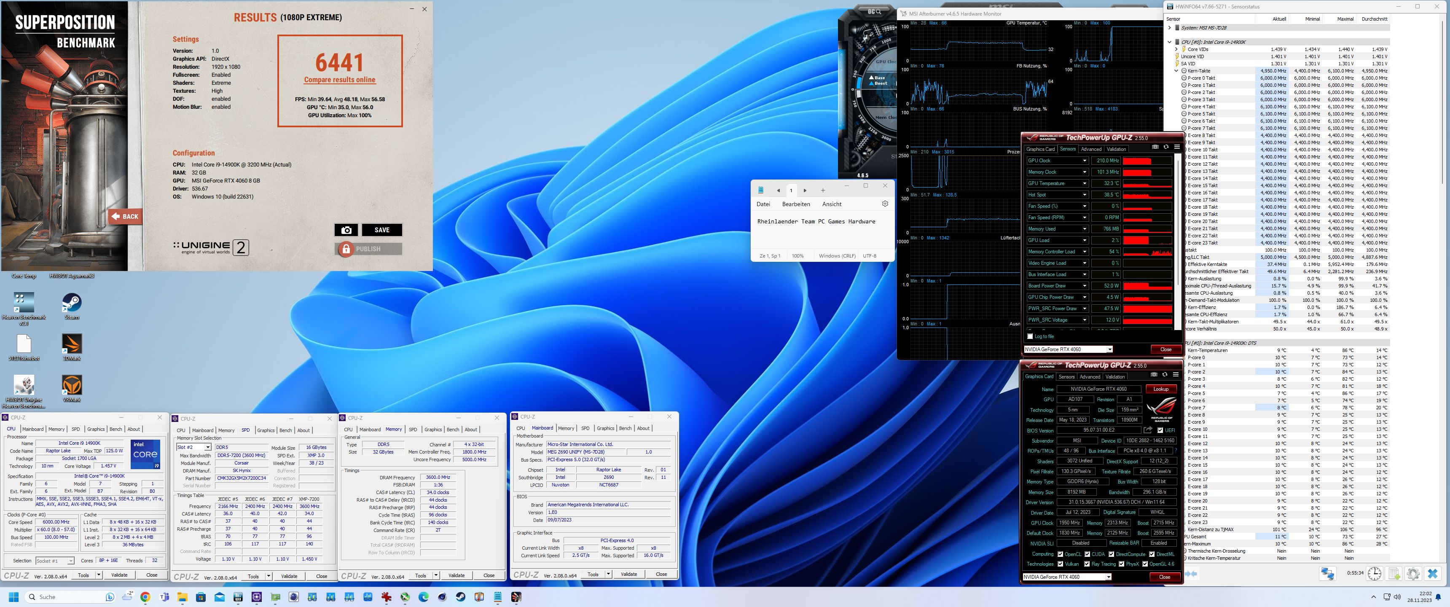This screenshot has width=1450, height=607.
Task: Add a new tab in Notepad
Action: (822, 191)
